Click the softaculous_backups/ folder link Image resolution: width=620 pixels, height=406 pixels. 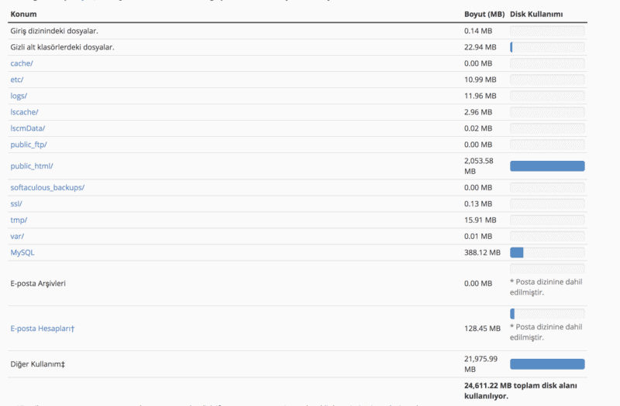[x=47, y=188]
